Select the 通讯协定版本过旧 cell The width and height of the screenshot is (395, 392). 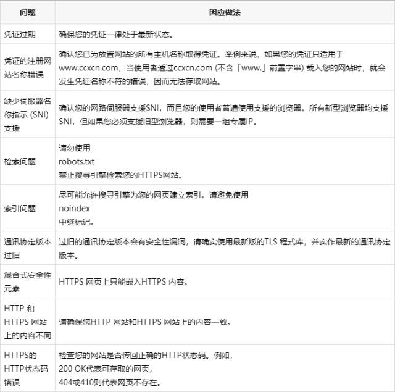coord(27,248)
